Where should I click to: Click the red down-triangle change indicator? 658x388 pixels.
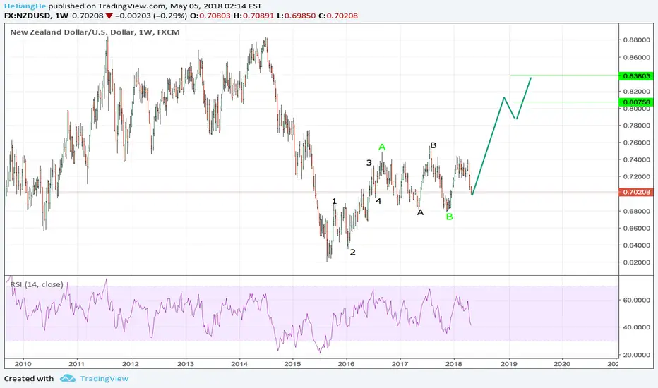(109, 16)
